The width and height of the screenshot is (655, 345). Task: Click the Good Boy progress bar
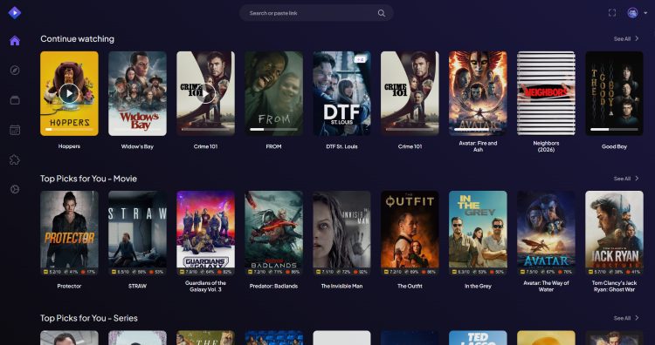pos(614,129)
